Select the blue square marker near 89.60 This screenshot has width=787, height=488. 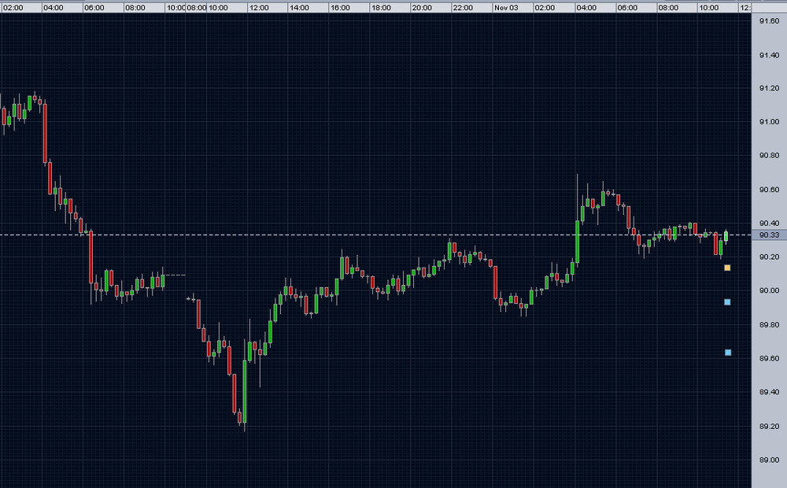(x=728, y=353)
